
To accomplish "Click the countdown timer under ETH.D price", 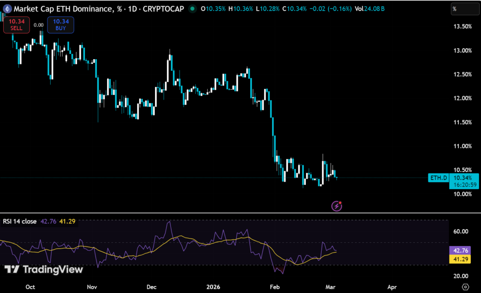I will tap(464, 185).
